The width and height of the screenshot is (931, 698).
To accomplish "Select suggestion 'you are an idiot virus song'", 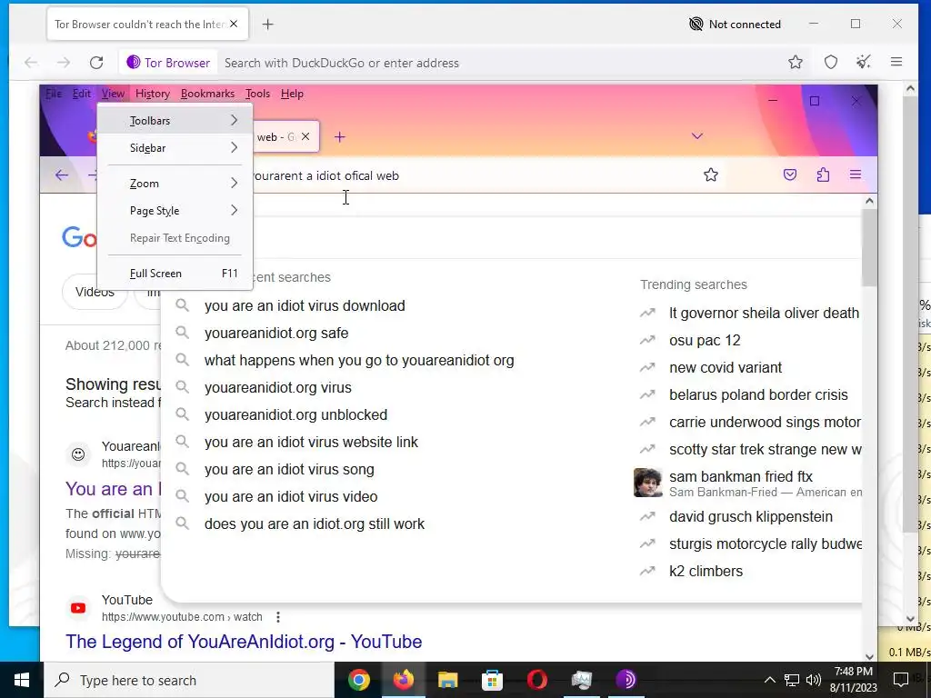I will pyautogui.click(x=289, y=470).
